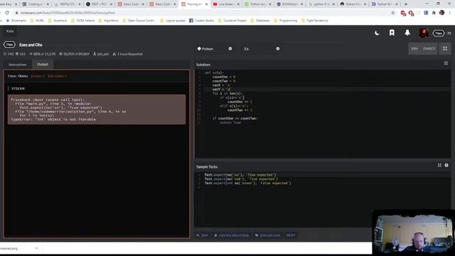Select the Output tab
Screen dimensions: 455x256
click(43, 65)
